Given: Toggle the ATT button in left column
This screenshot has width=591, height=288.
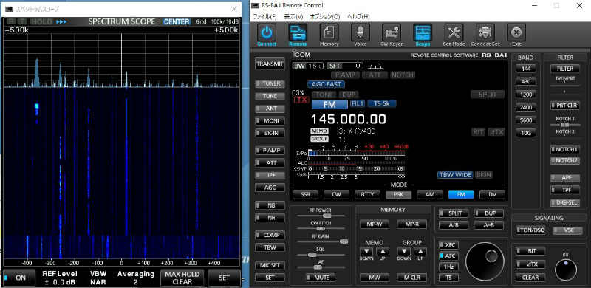Looking at the screenshot, I should click(270, 163).
